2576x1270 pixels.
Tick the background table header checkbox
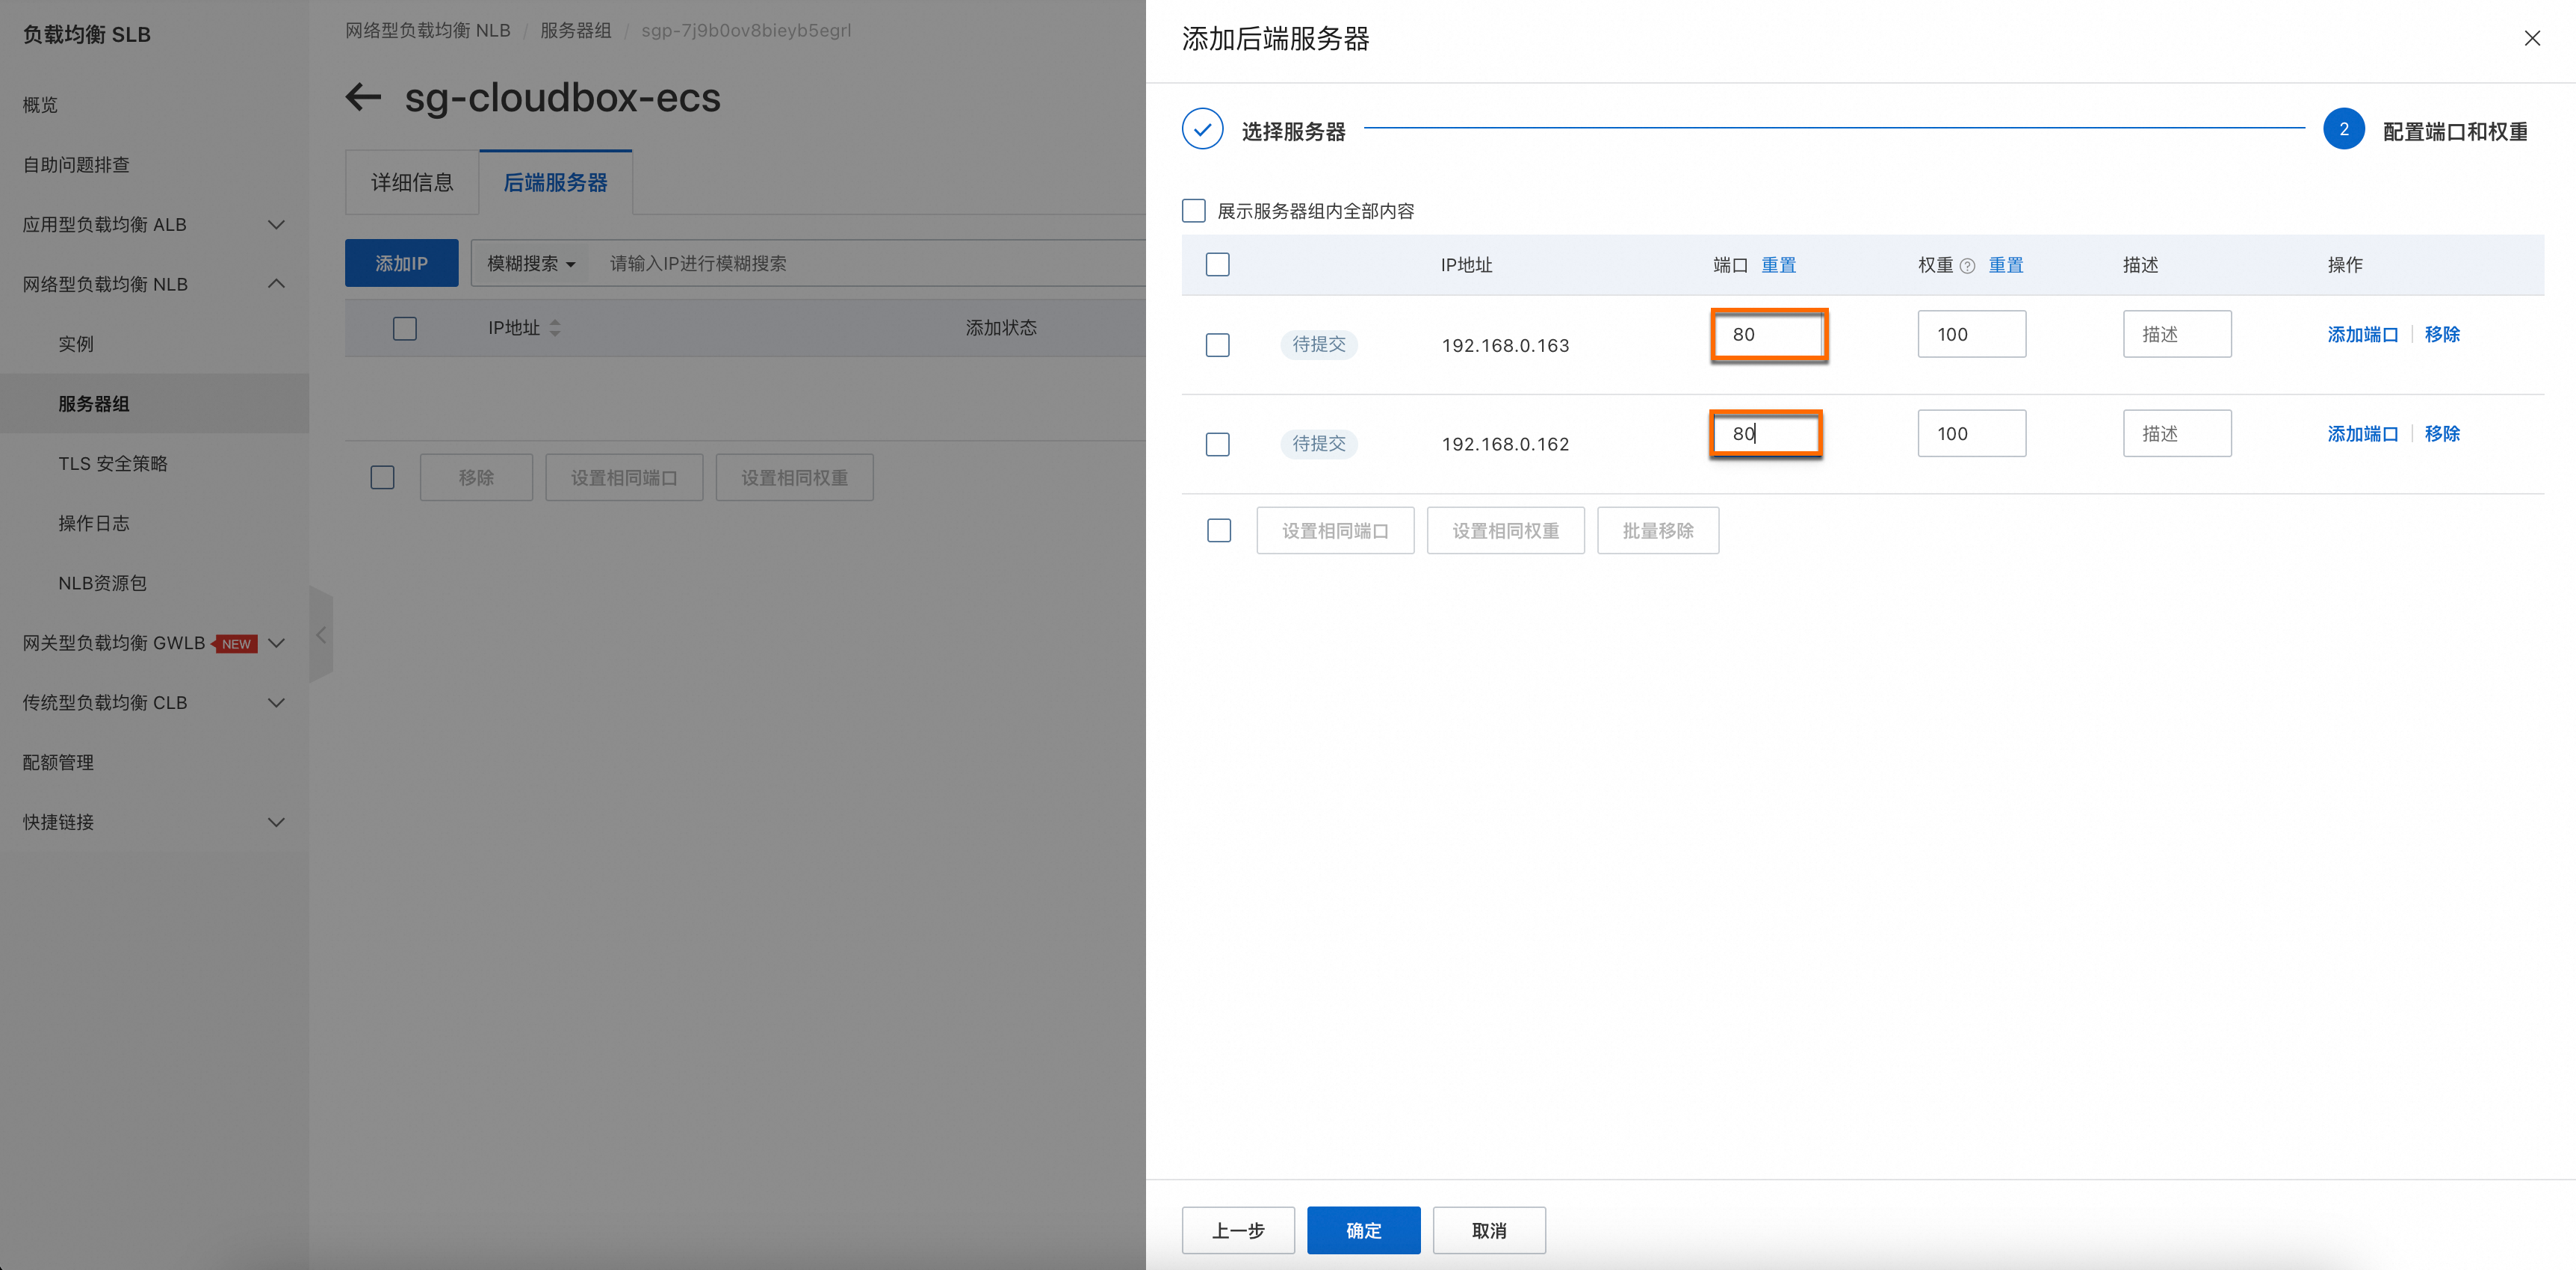(x=405, y=328)
